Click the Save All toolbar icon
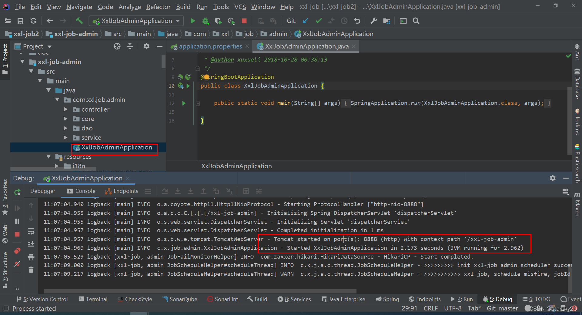582x315 pixels. click(x=20, y=21)
